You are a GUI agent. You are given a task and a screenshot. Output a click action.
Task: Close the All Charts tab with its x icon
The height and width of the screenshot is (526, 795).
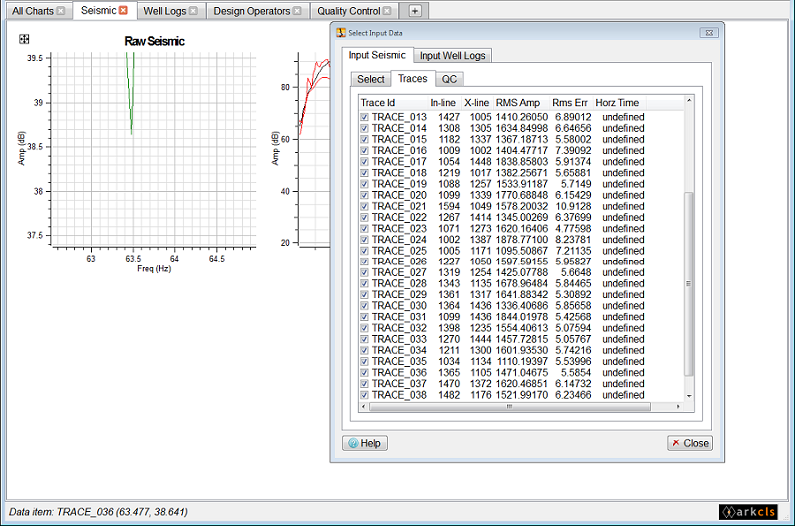point(61,11)
